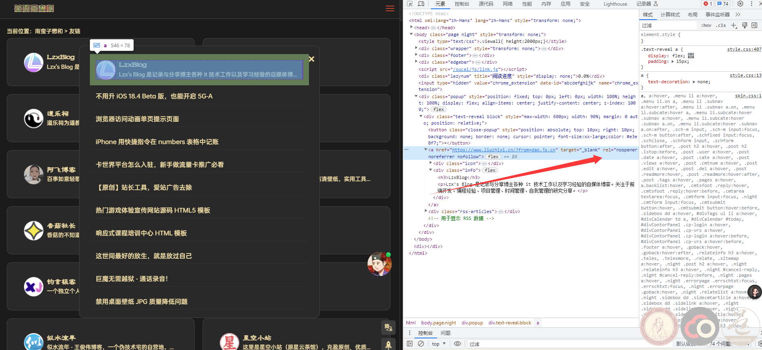Click the 道乐祠 card avatar
This screenshot has width=762, height=350.
(x=34, y=119)
